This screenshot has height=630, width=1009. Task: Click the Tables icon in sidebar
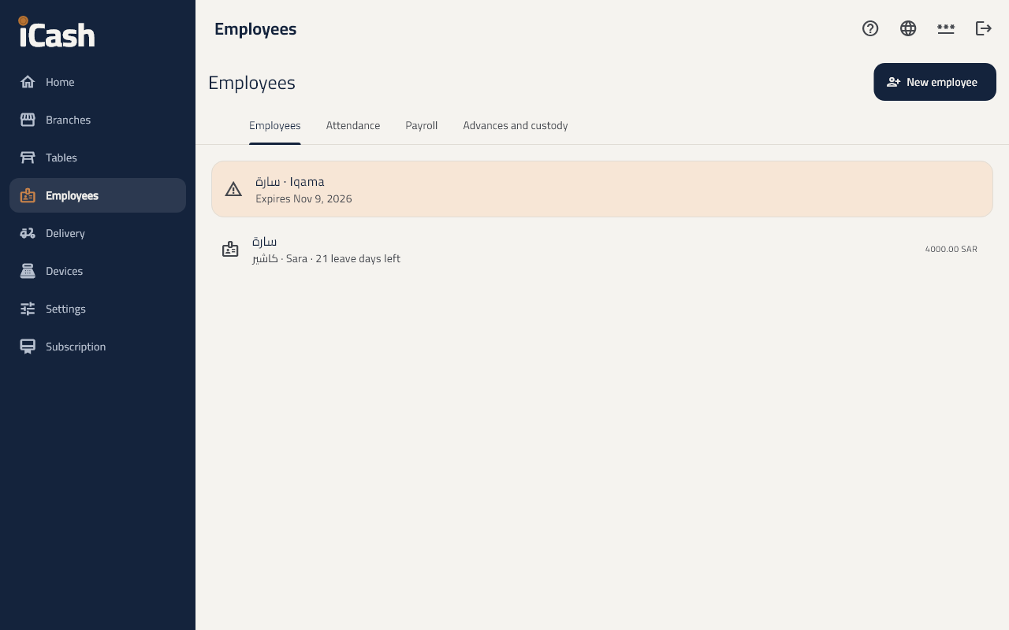(28, 157)
